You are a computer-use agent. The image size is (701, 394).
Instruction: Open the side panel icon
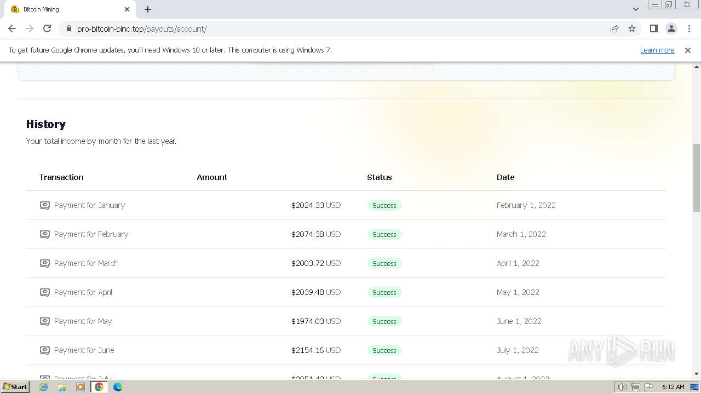coord(654,29)
